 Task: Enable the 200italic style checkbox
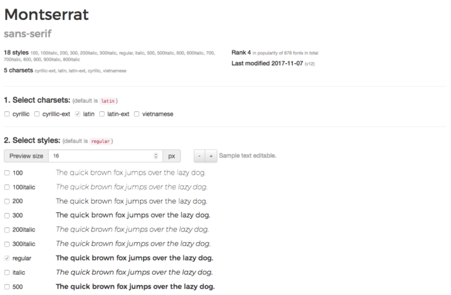pos(6,230)
